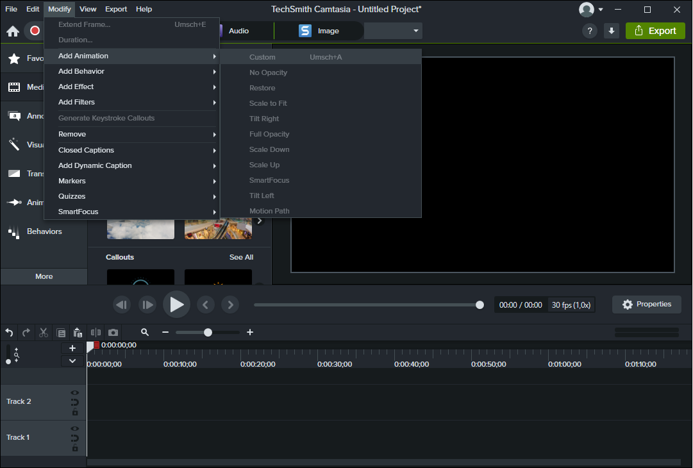Add a new track with plus button
The width and height of the screenshot is (693, 468).
click(x=72, y=348)
